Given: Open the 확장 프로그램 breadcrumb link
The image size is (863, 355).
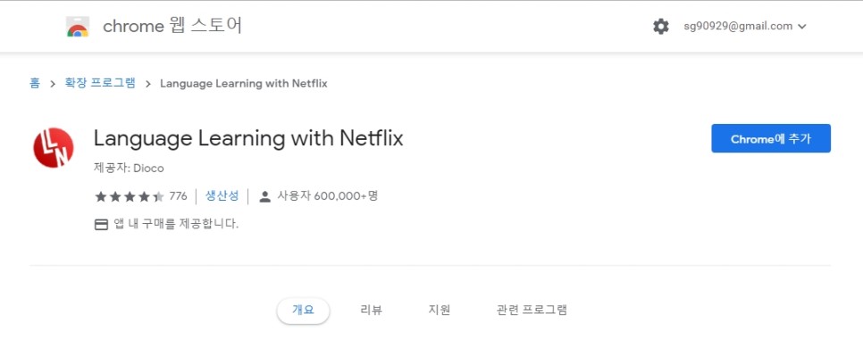Looking at the screenshot, I should tap(100, 84).
